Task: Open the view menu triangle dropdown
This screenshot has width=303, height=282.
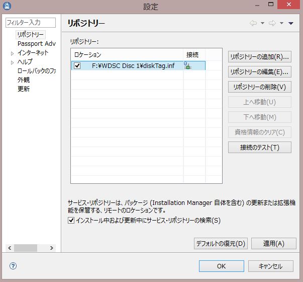Action: pyautogui.click(x=291, y=24)
